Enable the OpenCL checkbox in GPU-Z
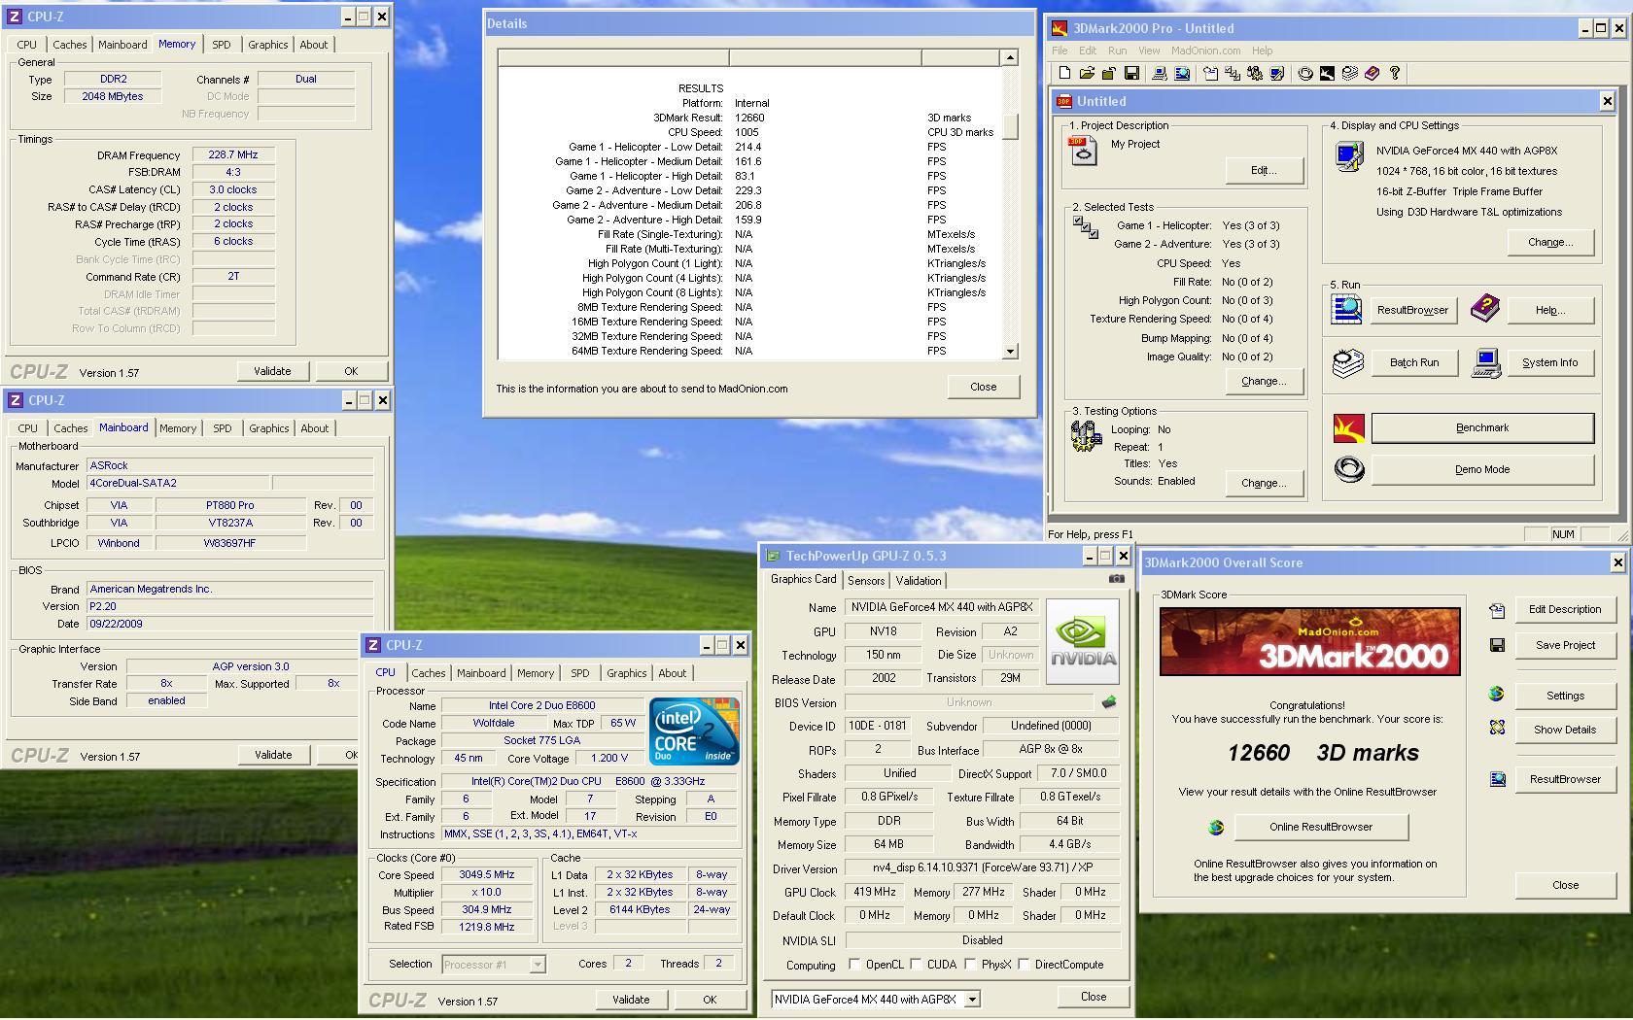 point(854,965)
